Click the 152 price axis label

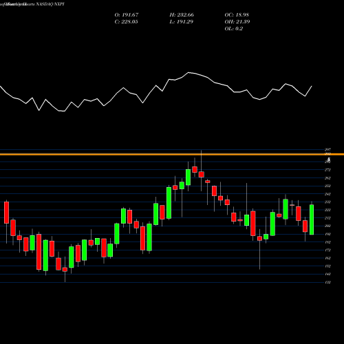(x=328, y=266)
